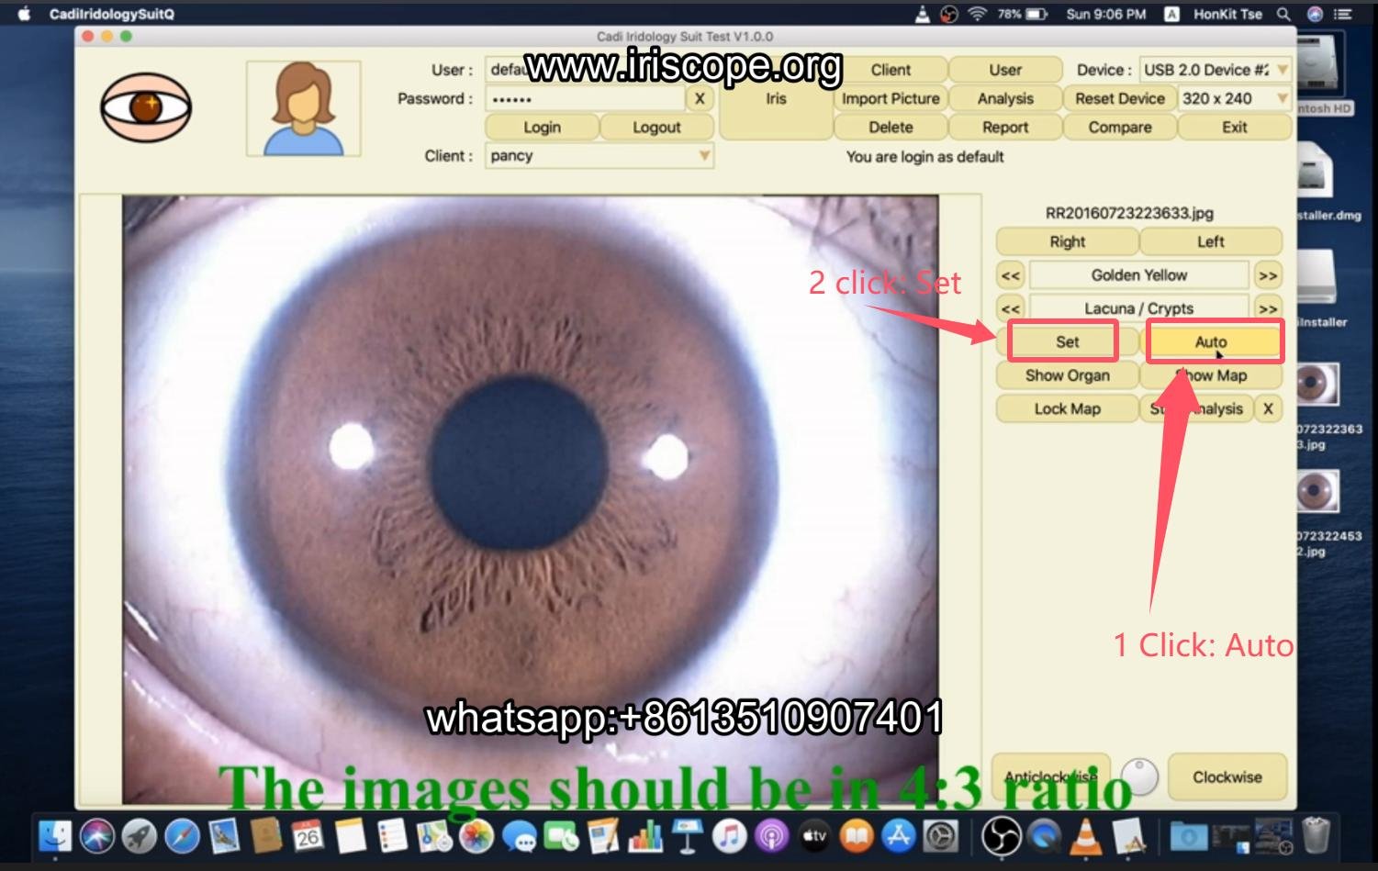
Task: Click the Clockwise rotation button
Action: click(1227, 777)
